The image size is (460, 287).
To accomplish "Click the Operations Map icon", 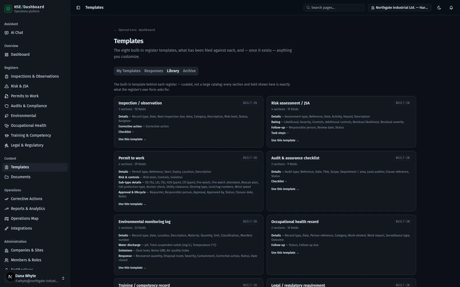I will tap(7, 219).
